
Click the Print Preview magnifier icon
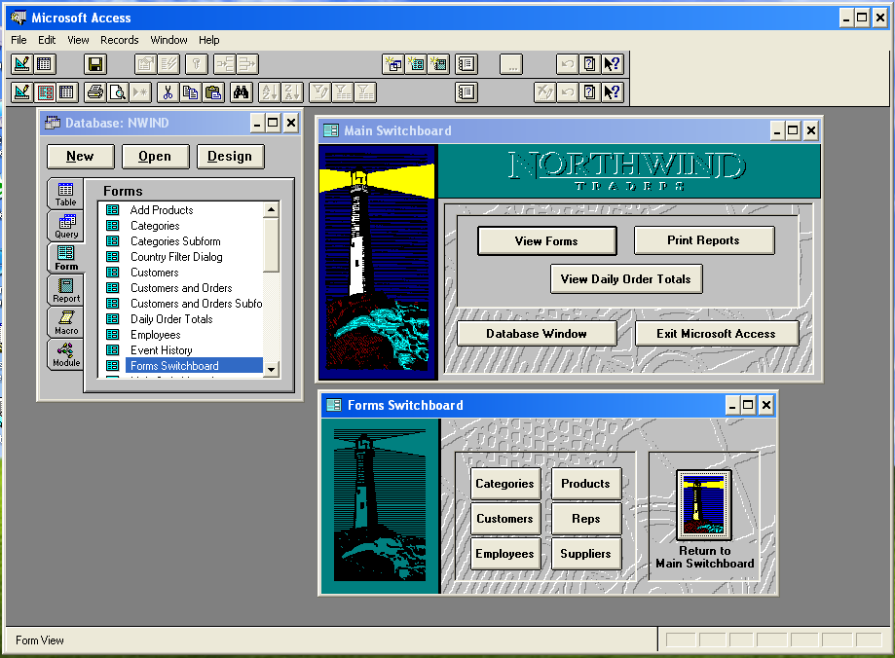click(118, 91)
